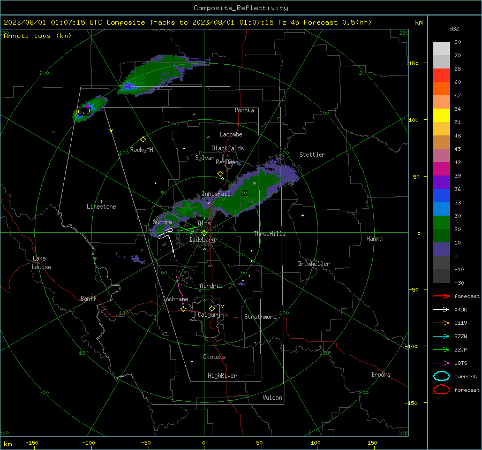
Task: Click the Okotoks city label
Action: 214,356
